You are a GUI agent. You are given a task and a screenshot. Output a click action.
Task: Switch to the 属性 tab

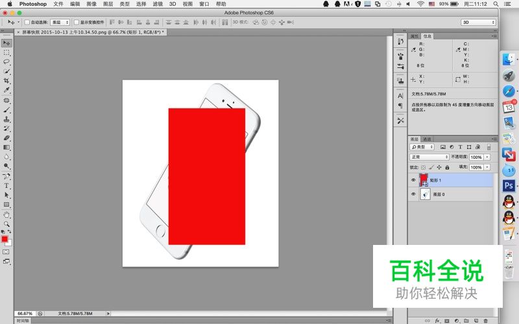tap(415, 36)
